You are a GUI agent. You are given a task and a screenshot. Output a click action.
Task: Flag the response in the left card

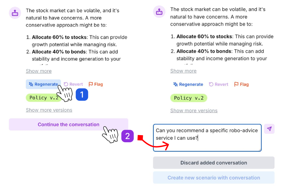click(96, 84)
